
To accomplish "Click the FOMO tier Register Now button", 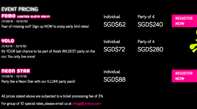I will [x=184, y=21].
